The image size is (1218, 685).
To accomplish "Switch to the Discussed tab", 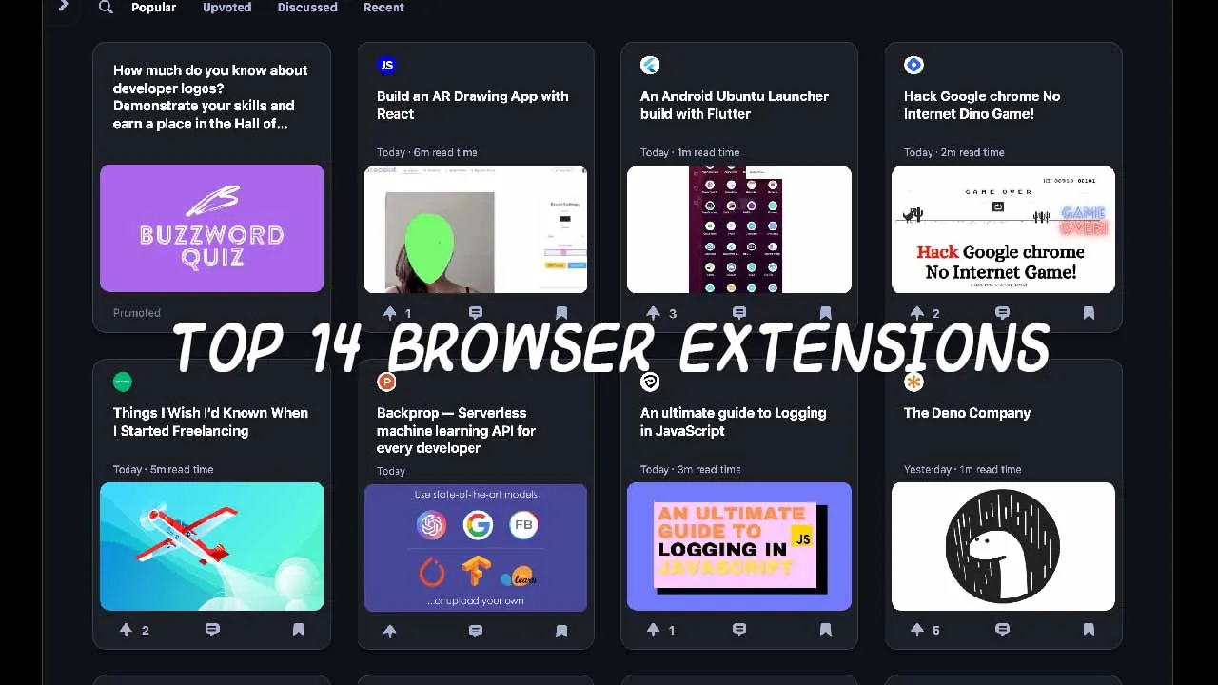I will pyautogui.click(x=307, y=8).
